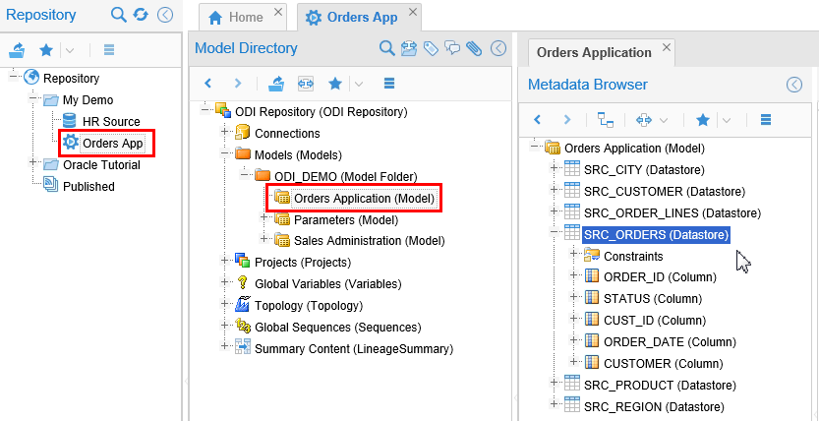Collapse the Repository panel with the arrow icon
Screen dimensions: 819x421
[x=165, y=15]
